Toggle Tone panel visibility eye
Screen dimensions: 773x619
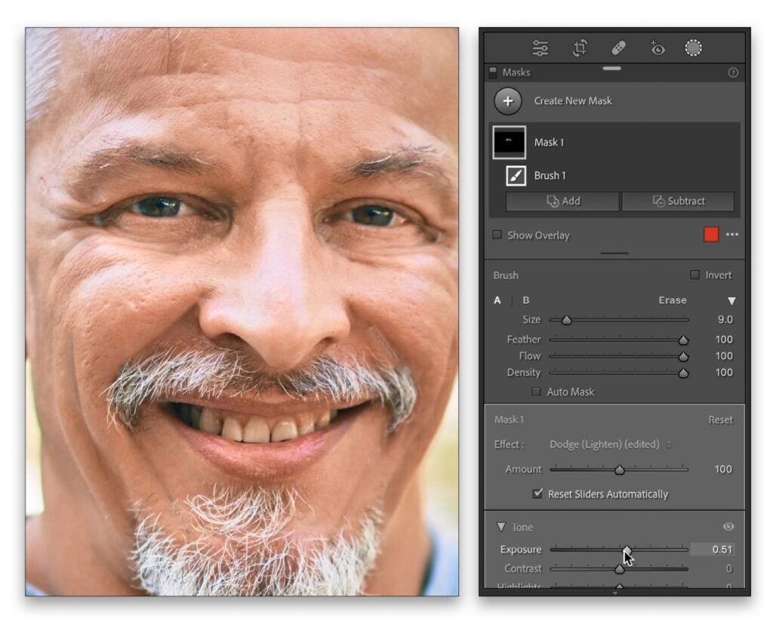coord(728,527)
